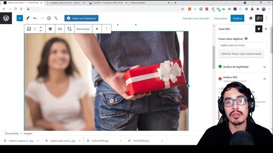
Task: Redo the editor change
Action: click(x=42, y=18)
